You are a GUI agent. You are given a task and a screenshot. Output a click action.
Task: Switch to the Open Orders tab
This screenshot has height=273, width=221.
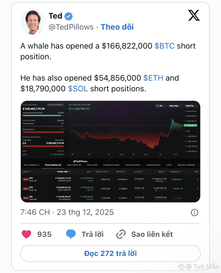point(74,165)
